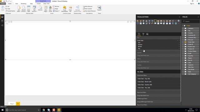Click the Enter Data ribbon icon

coord(29,9)
